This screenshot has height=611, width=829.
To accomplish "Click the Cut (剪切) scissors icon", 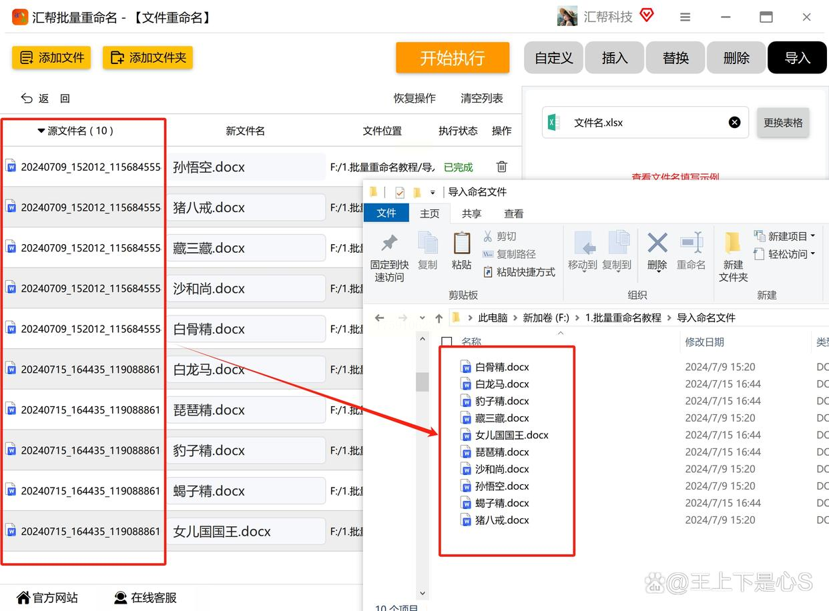I will point(488,236).
